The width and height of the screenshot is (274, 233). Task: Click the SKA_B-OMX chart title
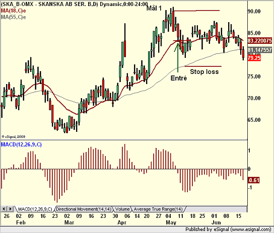pos(74,4)
